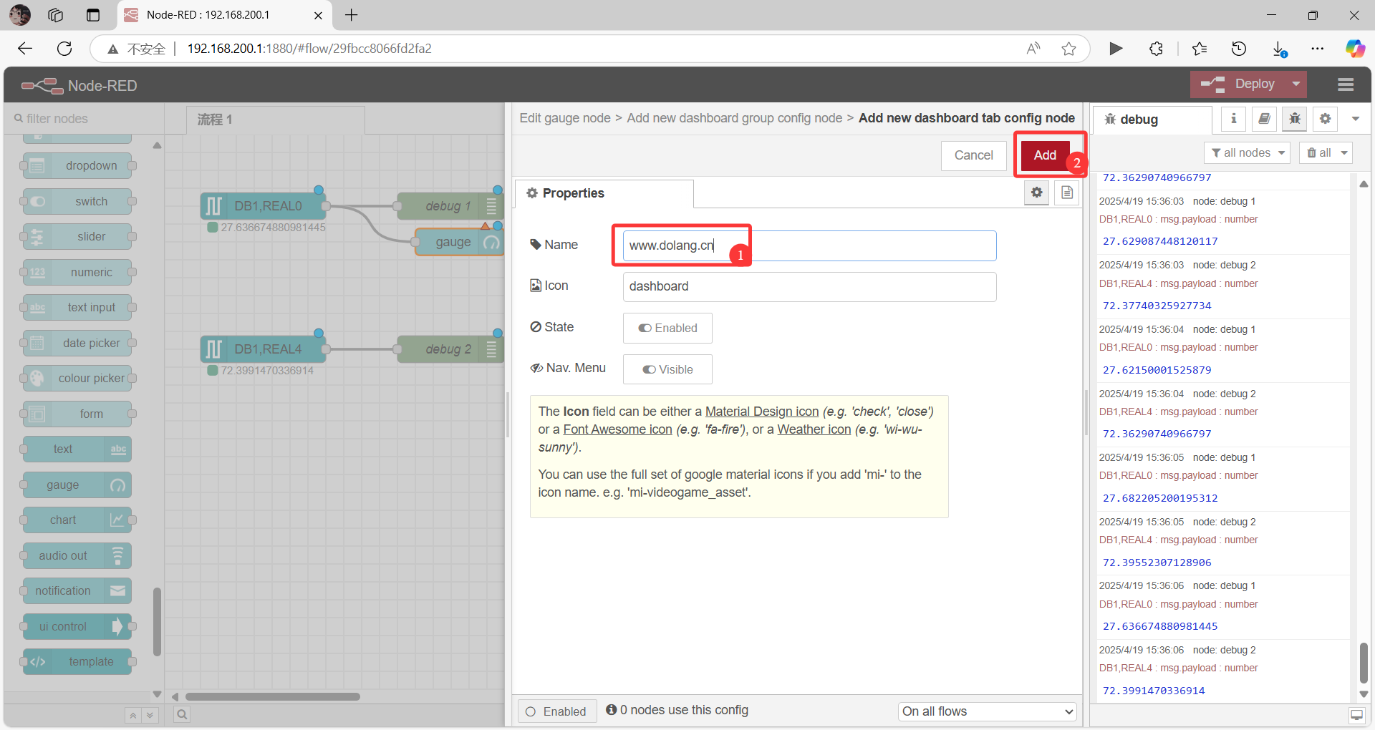
Task: Open the 'all nodes' debug filter dropdown
Action: point(1246,152)
